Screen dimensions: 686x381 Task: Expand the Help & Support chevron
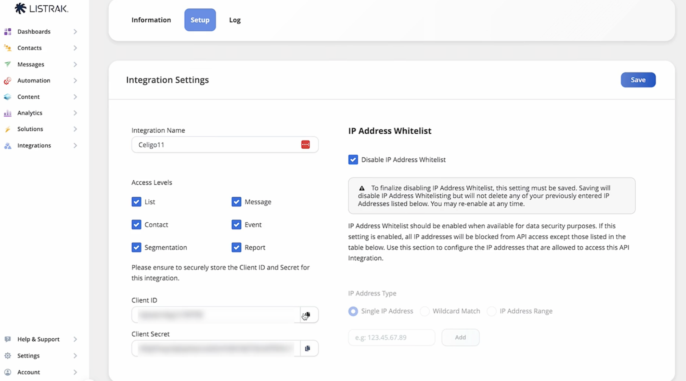click(x=75, y=339)
